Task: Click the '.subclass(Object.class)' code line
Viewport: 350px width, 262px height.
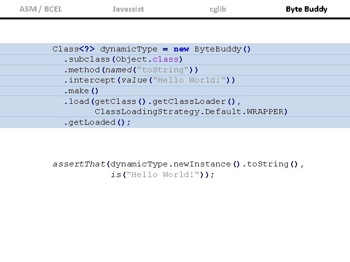Action: tap(123, 59)
